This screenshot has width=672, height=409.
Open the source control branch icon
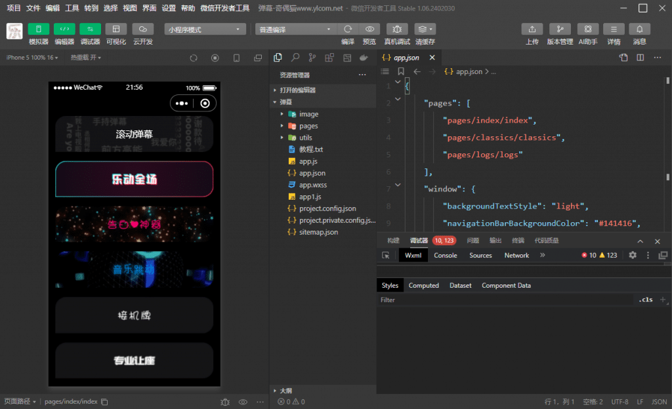(x=312, y=58)
